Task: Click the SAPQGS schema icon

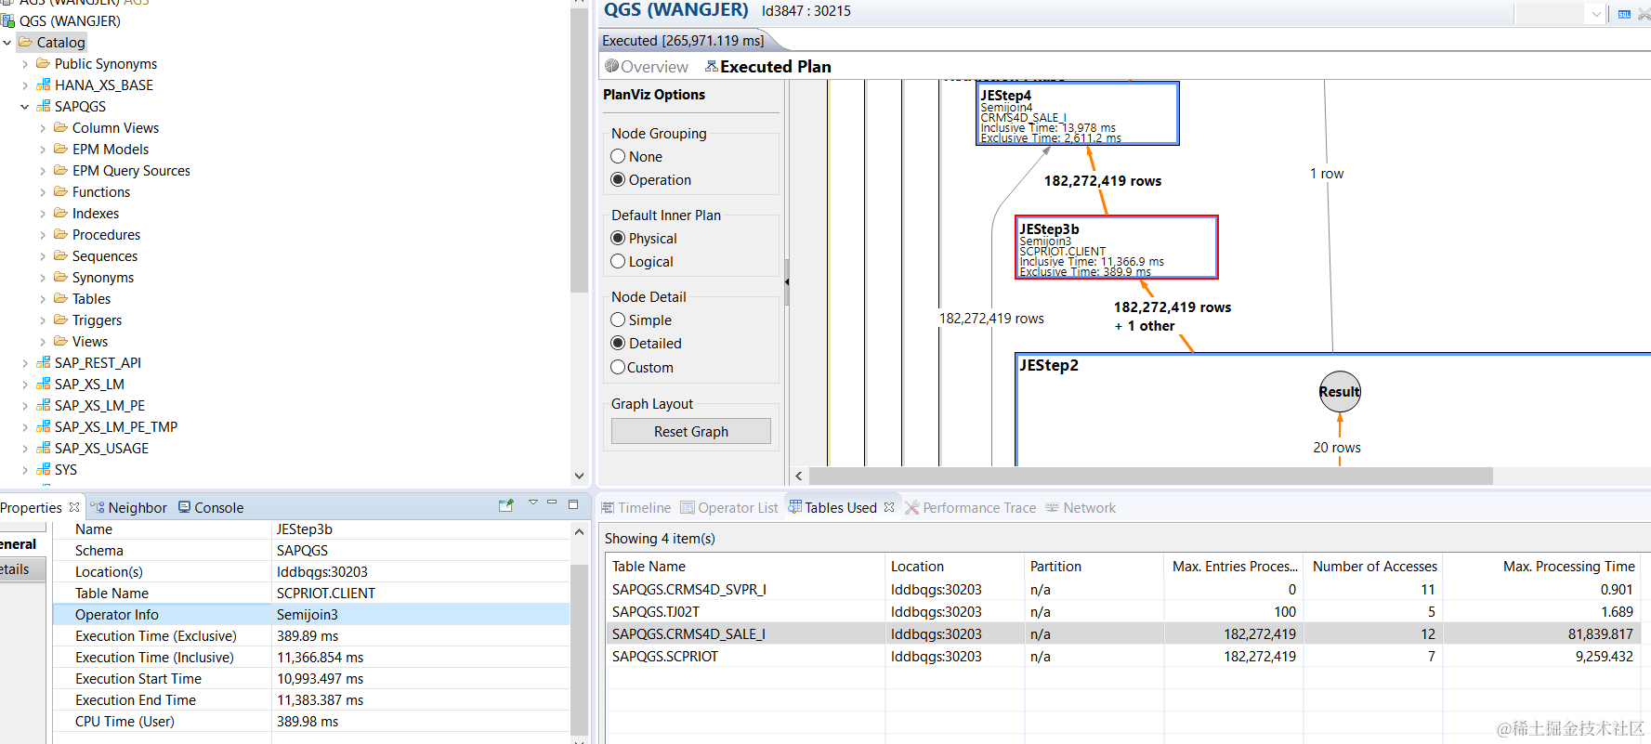Action: click(x=43, y=106)
